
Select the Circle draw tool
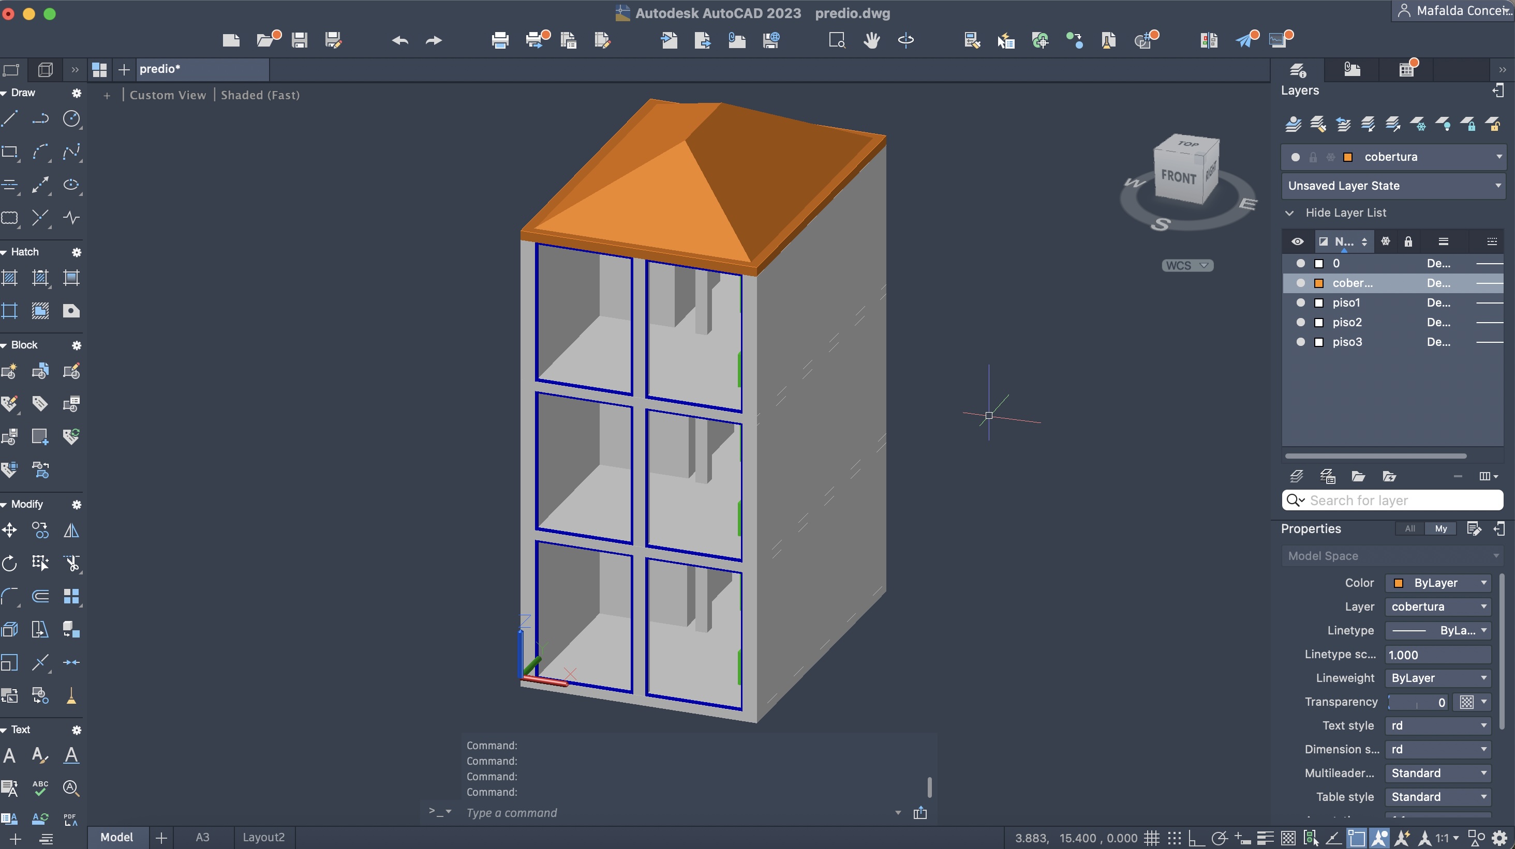(x=71, y=119)
